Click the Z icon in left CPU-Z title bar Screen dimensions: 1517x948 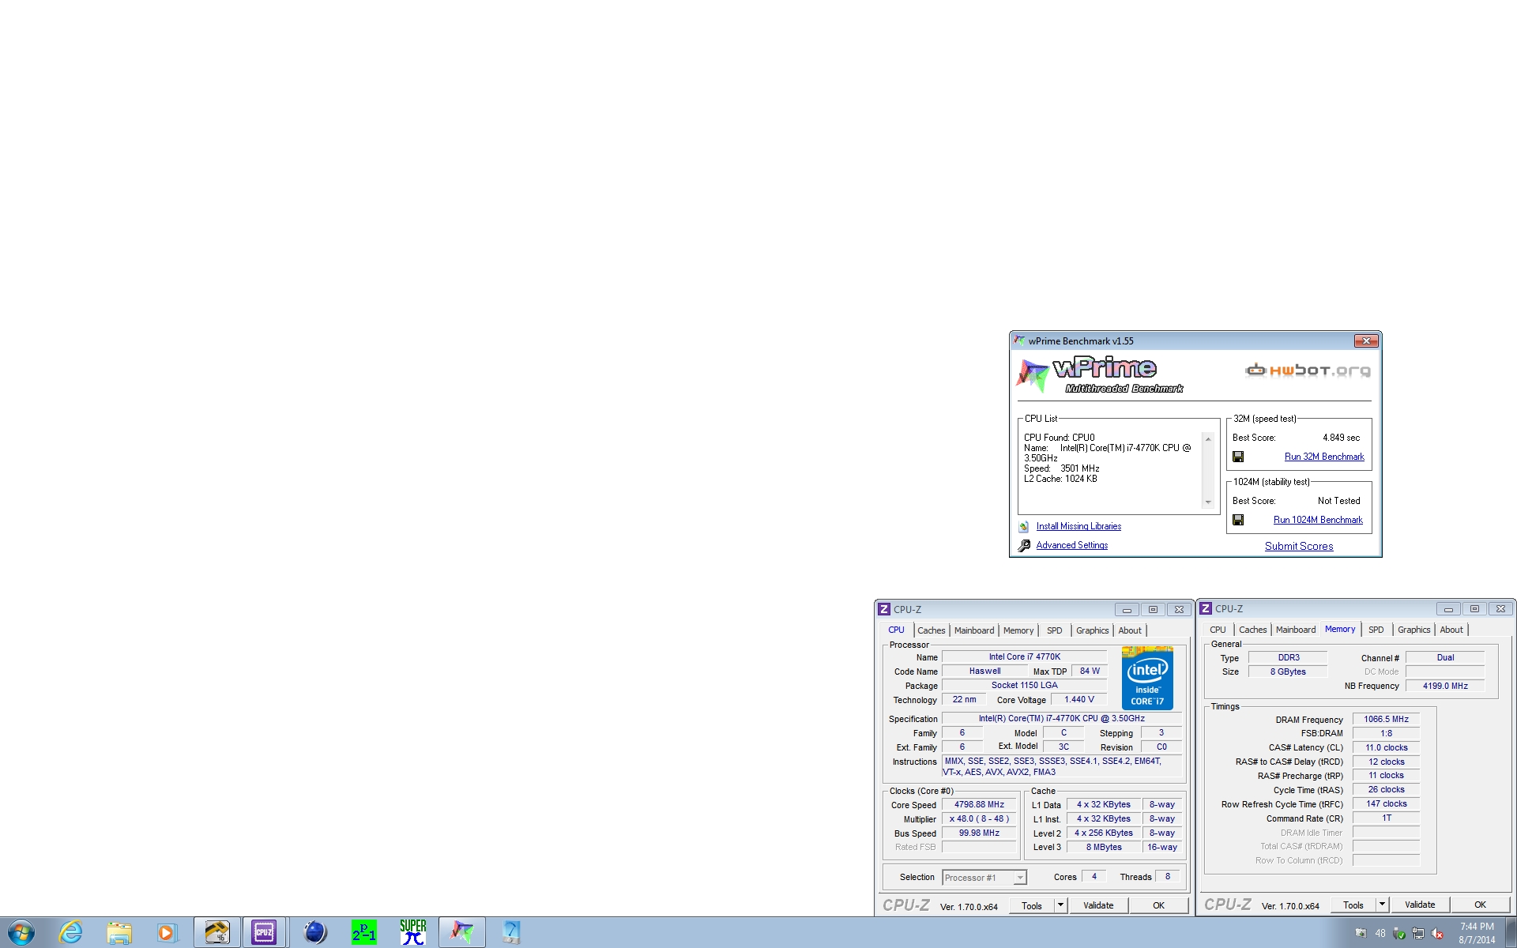click(x=884, y=609)
